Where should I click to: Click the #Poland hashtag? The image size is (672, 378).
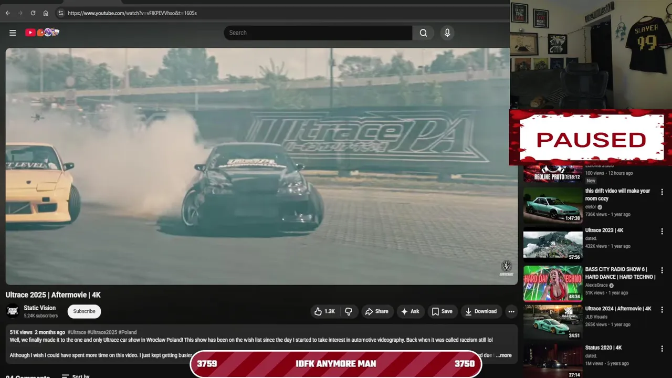point(128,332)
